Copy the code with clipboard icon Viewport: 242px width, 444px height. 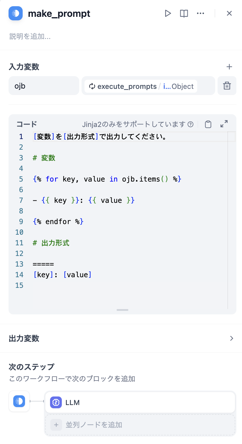208,124
